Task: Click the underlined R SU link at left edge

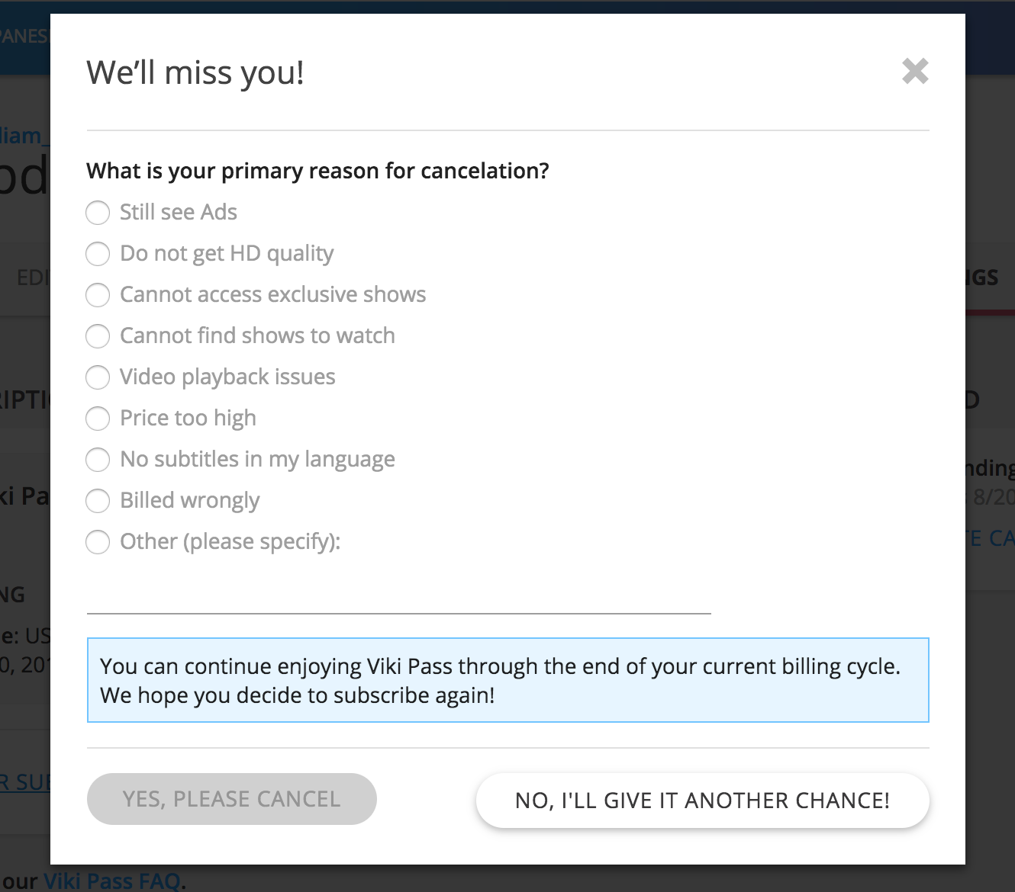Action: 24,782
